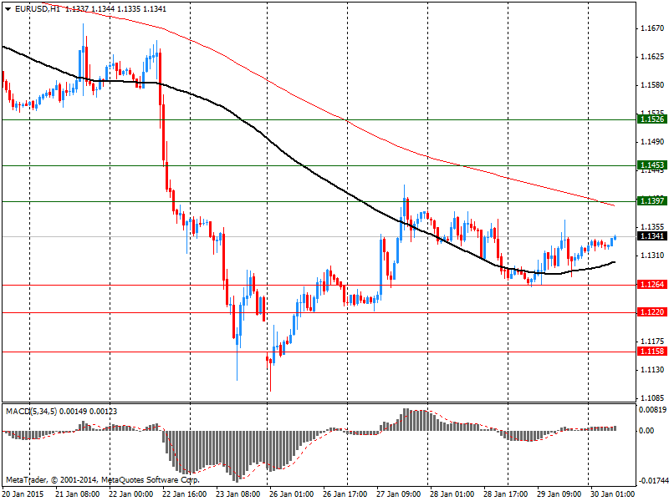Image resolution: width=669 pixels, height=501 pixels.
Task: Click the 22 Jan 00:00 time label
Action: (x=131, y=494)
